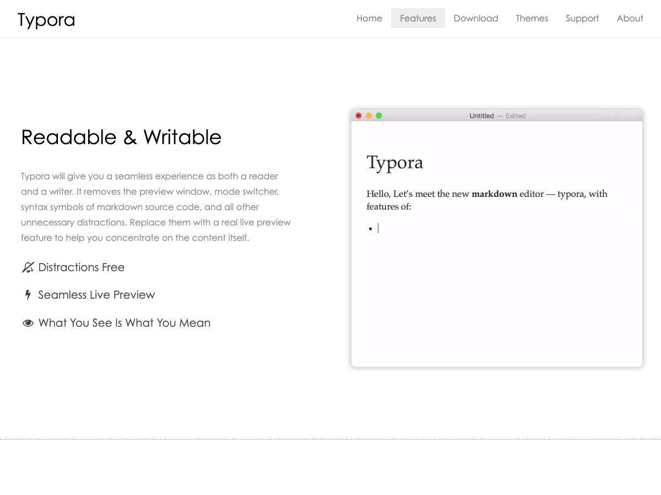The height and width of the screenshot is (495, 661).
Task: Click the red close dot in demo window
Action: pyautogui.click(x=359, y=116)
